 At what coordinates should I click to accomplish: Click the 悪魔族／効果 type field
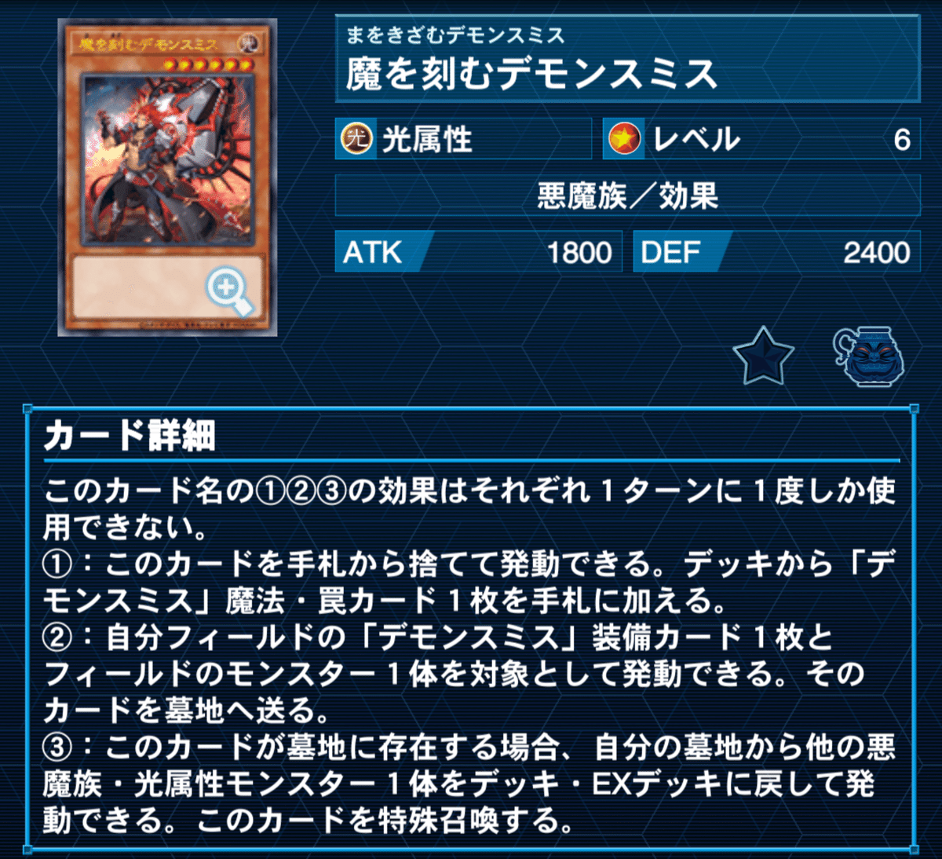(627, 196)
